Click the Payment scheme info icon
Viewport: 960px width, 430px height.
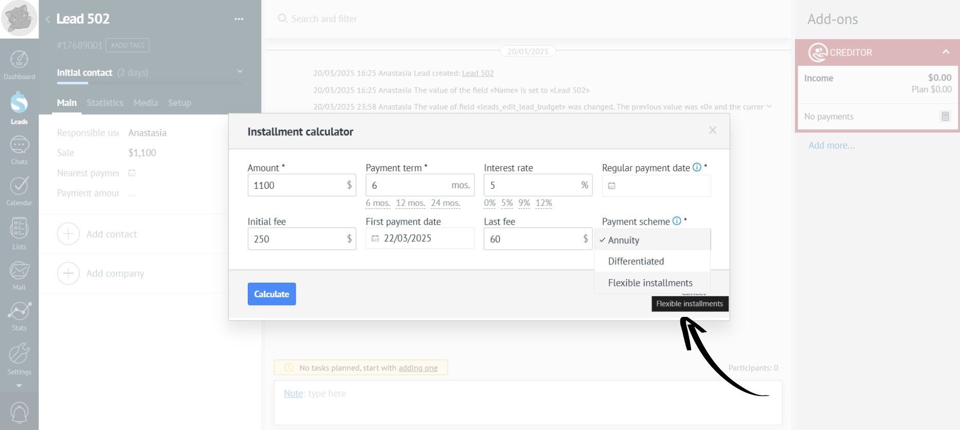tap(677, 221)
